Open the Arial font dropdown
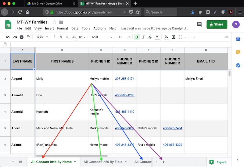Image resolution: width=244 pixels, height=167 pixels. [x=102, y=37]
